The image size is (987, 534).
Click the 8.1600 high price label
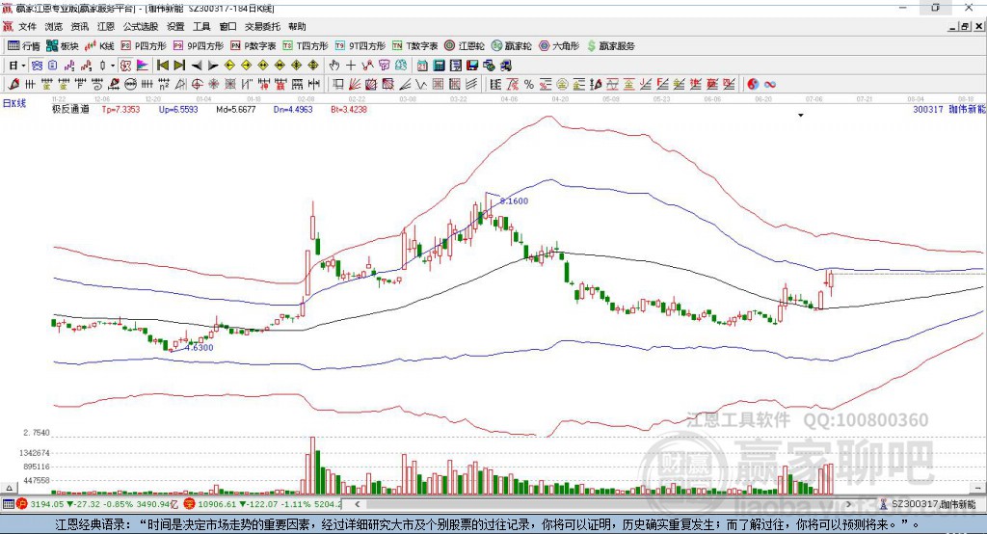[515, 200]
